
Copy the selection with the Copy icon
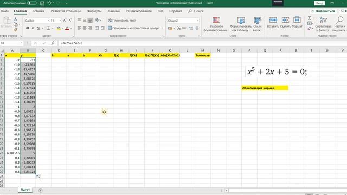click(x=16, y=24)
